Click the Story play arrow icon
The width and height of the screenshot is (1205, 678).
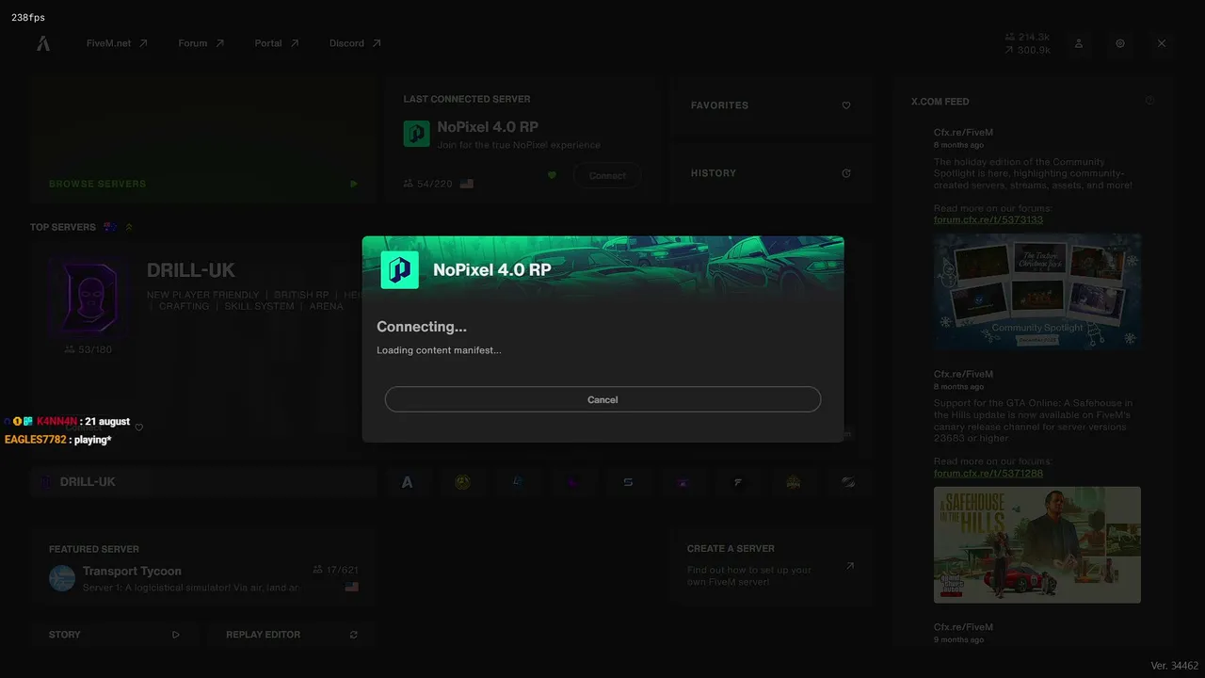(x=176, y=635)
